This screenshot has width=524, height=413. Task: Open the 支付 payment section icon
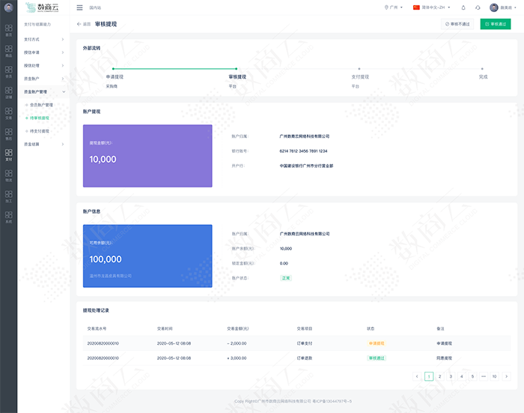point(9,155)
